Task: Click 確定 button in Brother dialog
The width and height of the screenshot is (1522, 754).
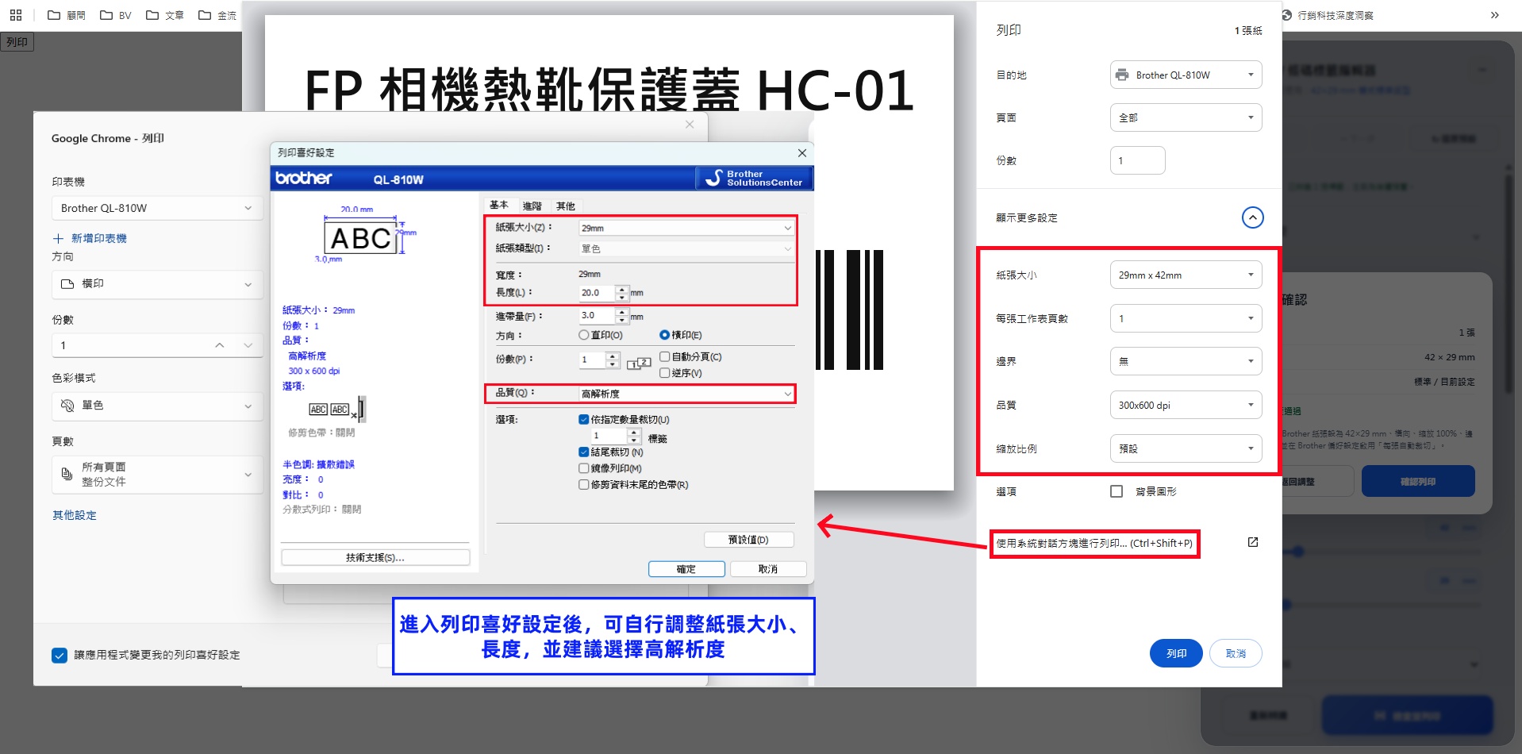Action: click(x=686, y=569)
